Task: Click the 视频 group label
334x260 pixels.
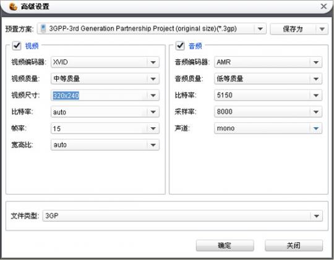Action: [32, 46]
